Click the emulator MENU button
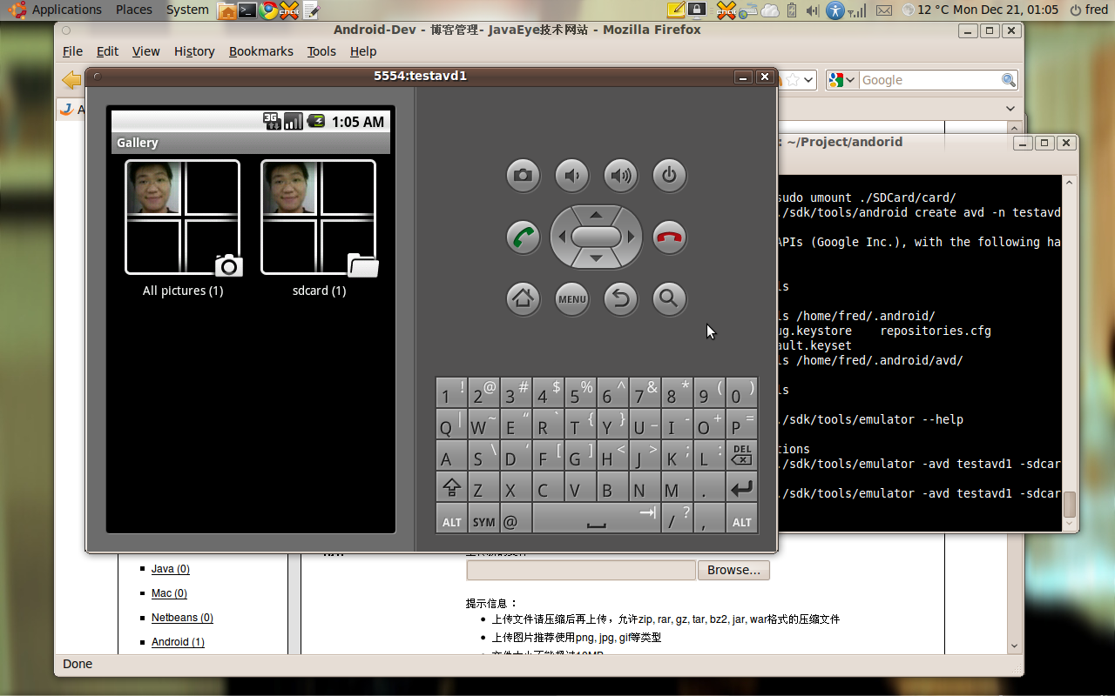This screenshot has height=696, width=1115. click(572, 299)
